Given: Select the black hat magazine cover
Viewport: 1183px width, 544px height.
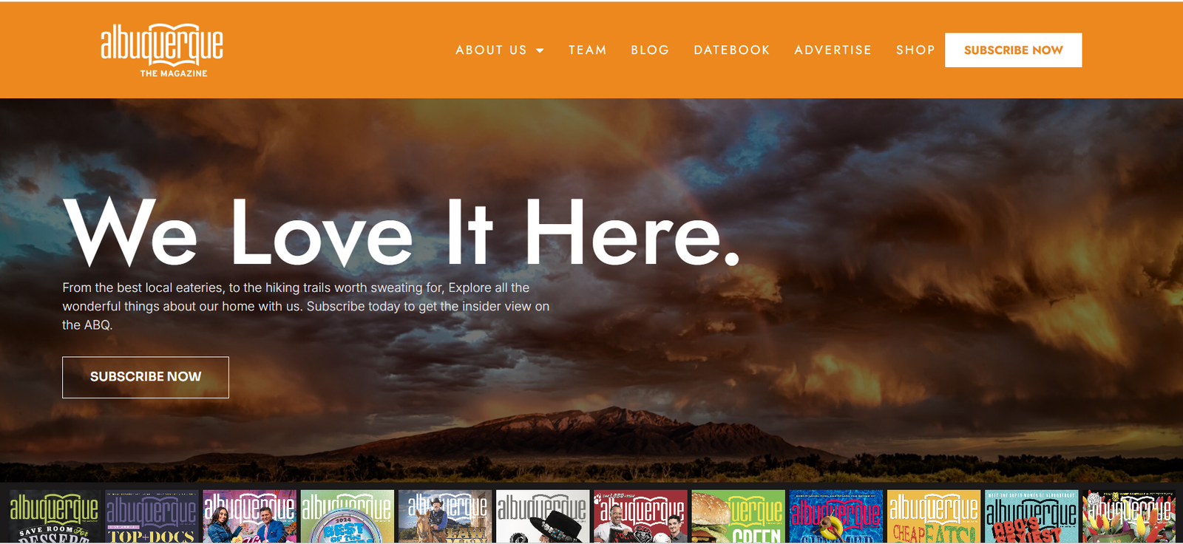Looking at the screenshot, I should click(x=542, y=516).
